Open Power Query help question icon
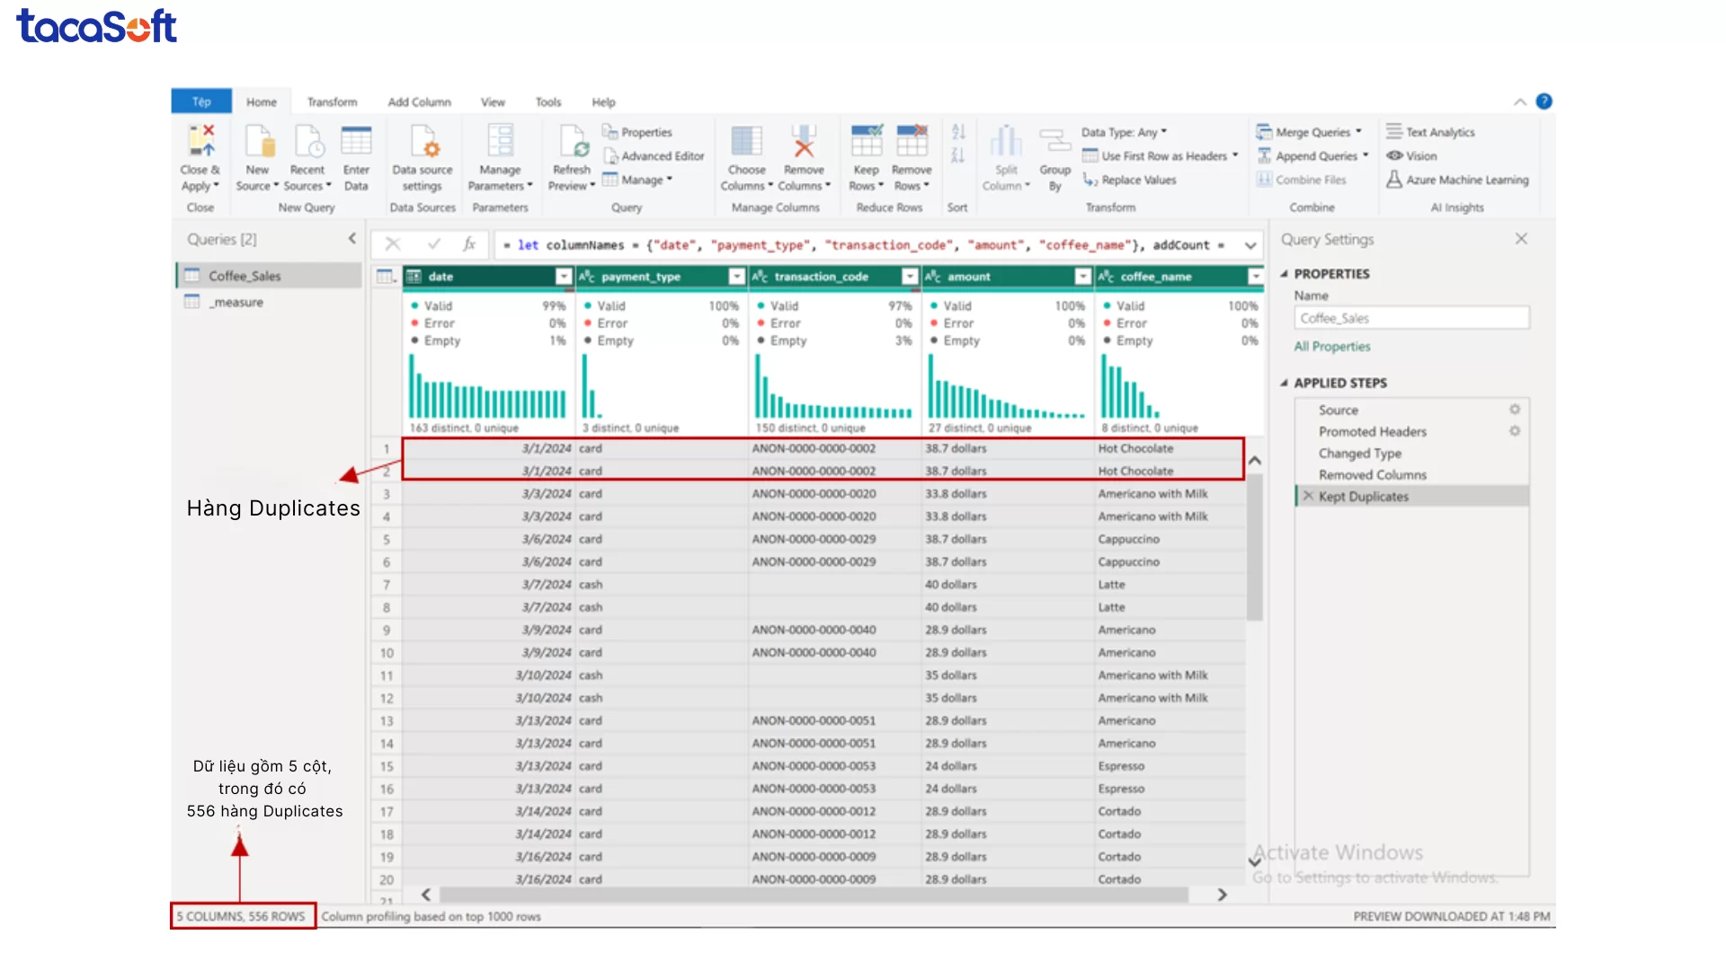This screenshot has height=970, width=1726. click(1544, 101)
